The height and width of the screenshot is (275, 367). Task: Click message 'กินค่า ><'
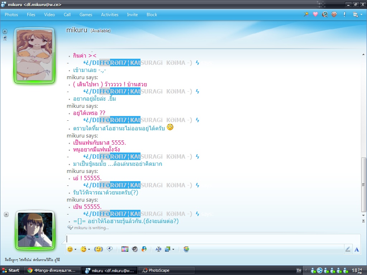85,56
